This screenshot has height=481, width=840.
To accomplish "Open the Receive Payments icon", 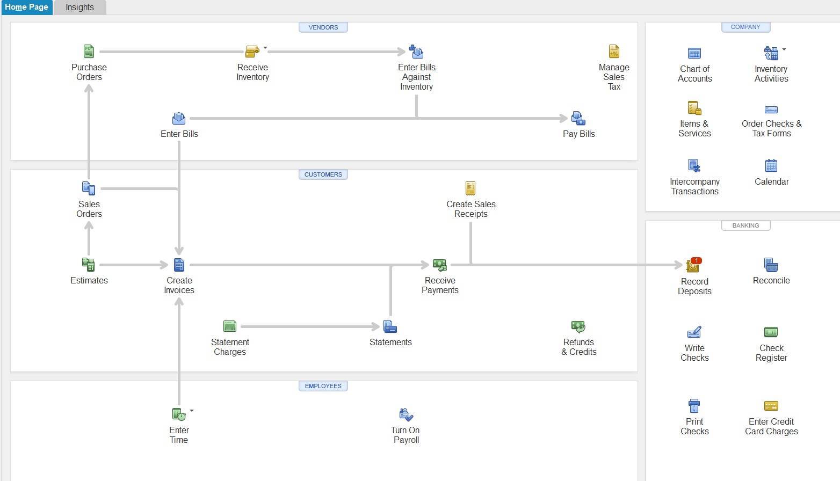I will coord(440,265).
